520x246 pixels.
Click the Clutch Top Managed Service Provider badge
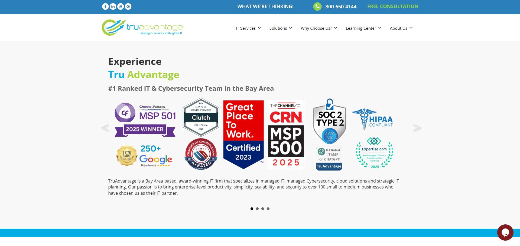point(201,117)
